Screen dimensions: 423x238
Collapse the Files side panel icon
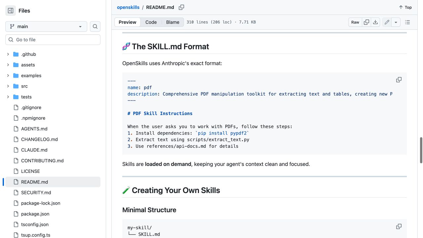(11, 11)
